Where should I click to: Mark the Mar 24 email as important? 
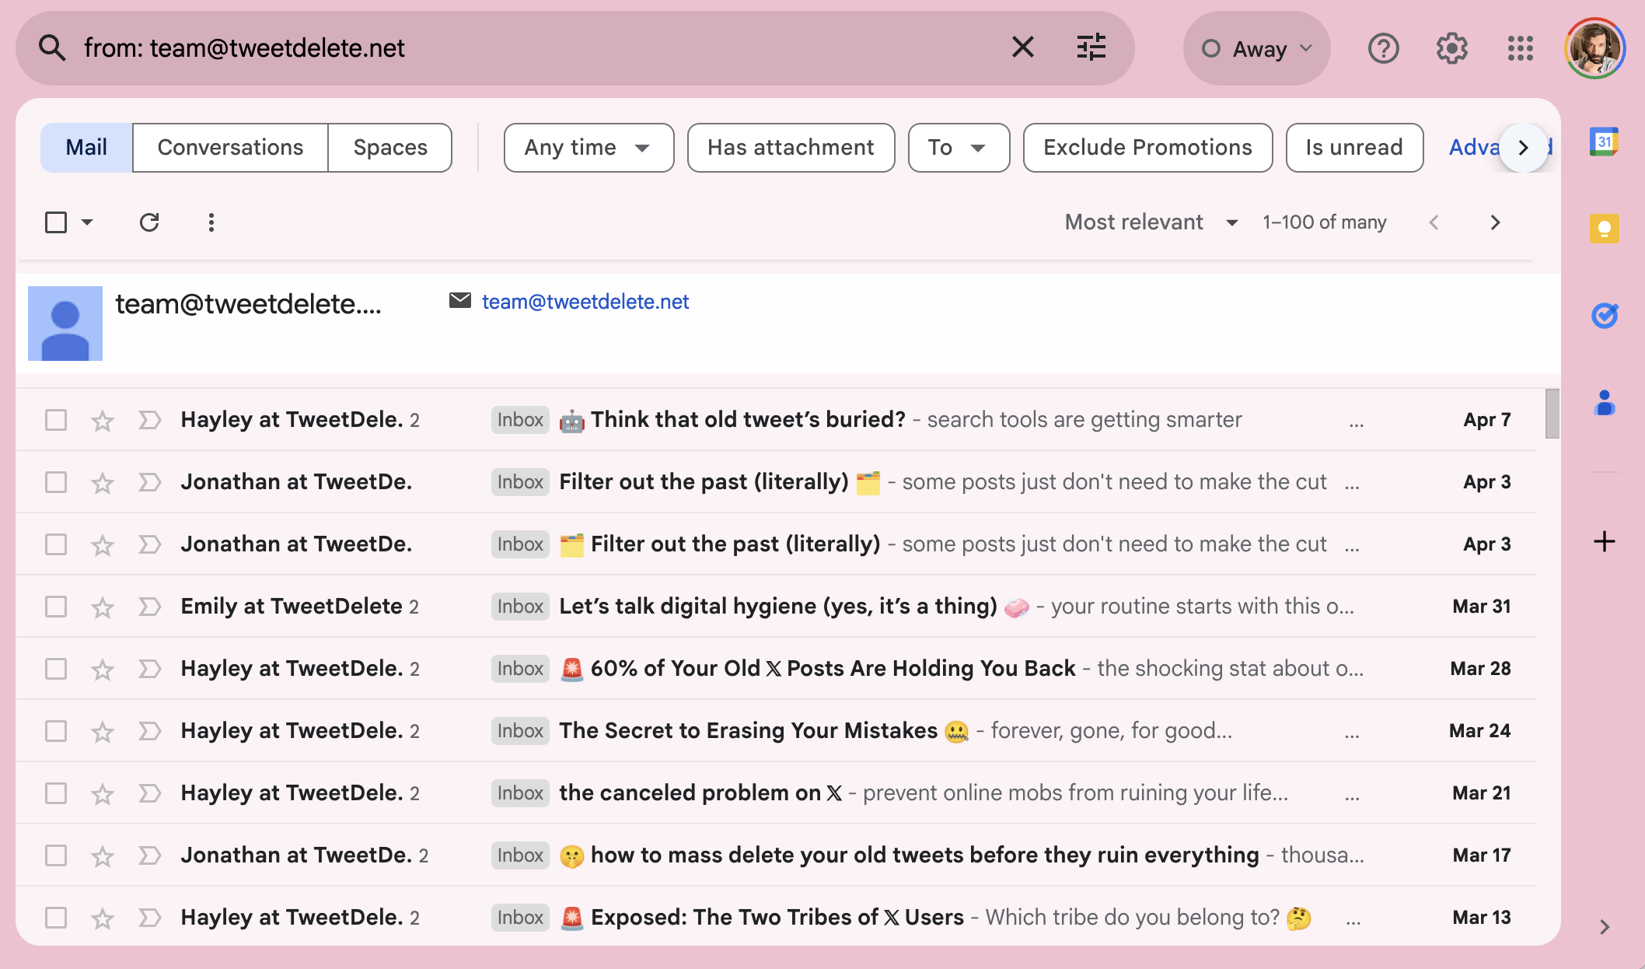pos(149,731)
